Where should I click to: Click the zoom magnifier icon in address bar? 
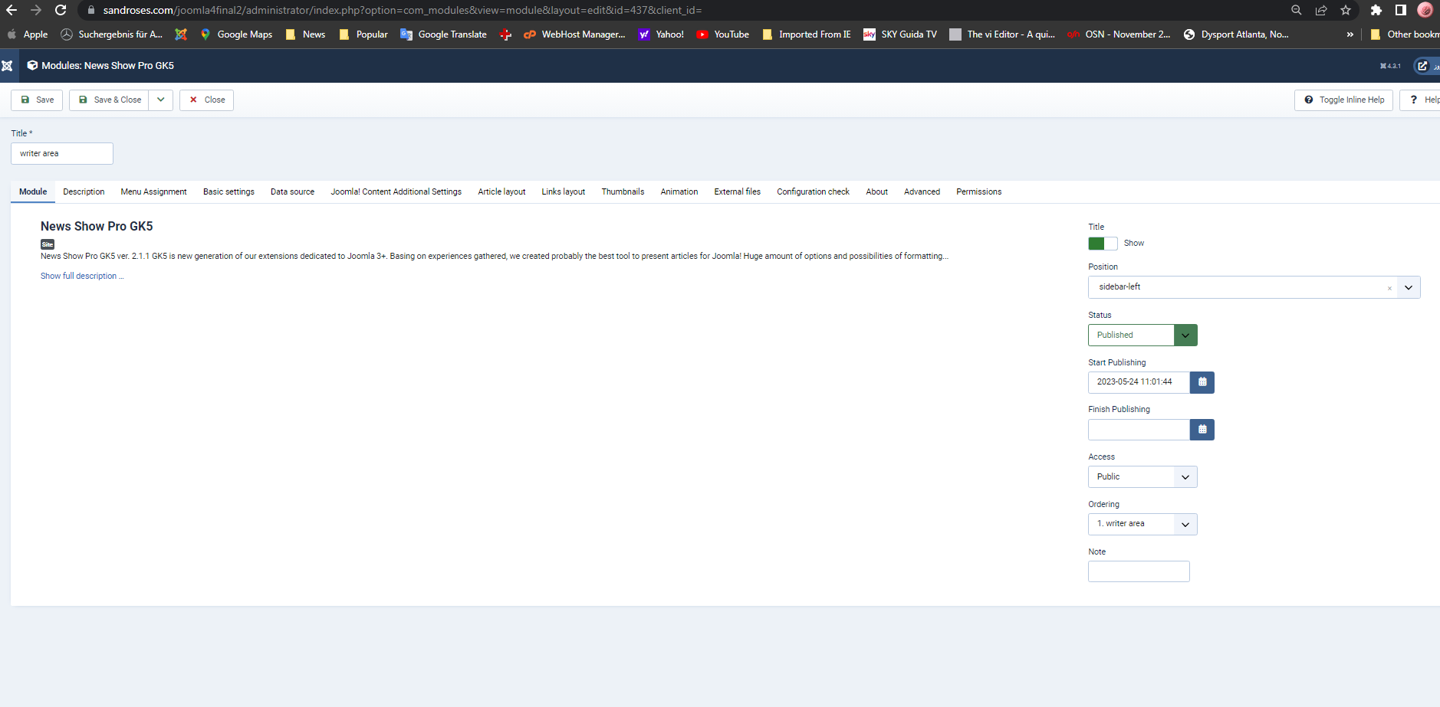1297,10
